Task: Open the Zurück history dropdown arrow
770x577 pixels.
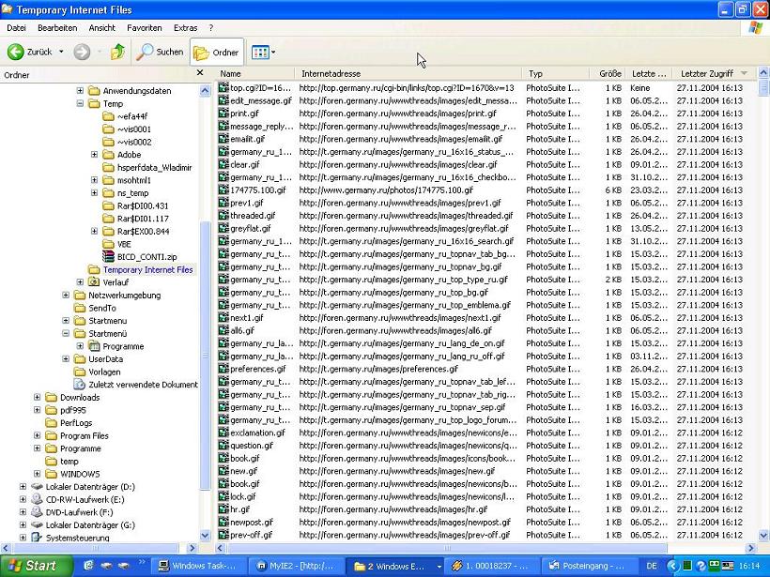Action: (61, 52)
